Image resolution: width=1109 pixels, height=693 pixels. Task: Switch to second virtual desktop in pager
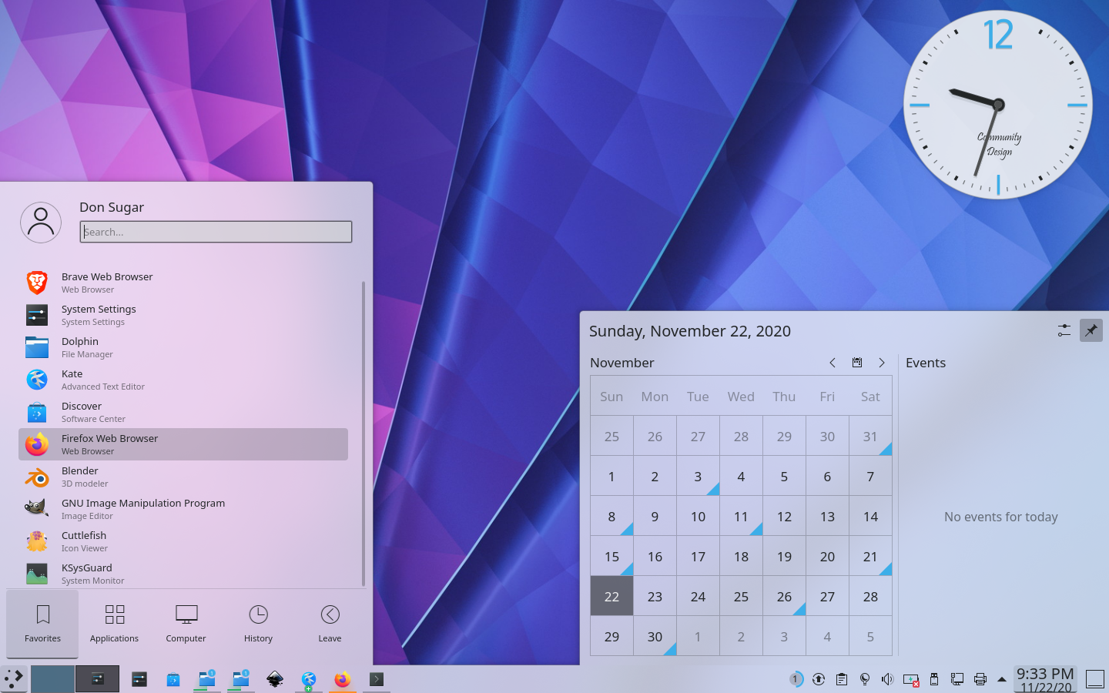pos(97,679)
